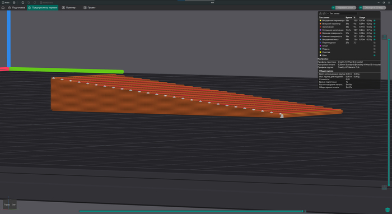Switch to the Подготовка tab
This screenshot has width=392, height=214.
16,8
